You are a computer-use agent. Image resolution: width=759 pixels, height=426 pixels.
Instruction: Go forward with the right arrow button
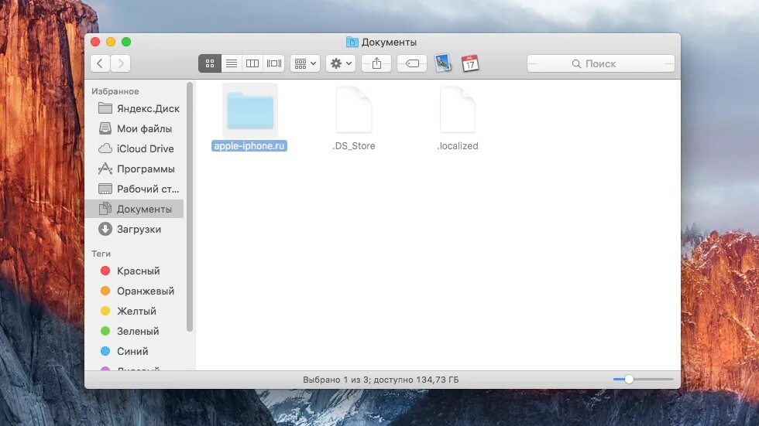pos(121,63)
